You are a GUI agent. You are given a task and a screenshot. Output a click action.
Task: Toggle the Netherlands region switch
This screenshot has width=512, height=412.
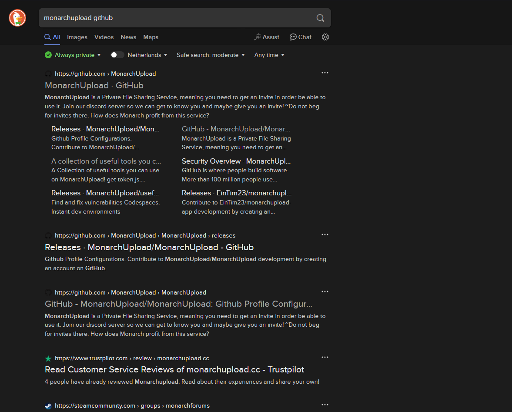click(117, 55)
